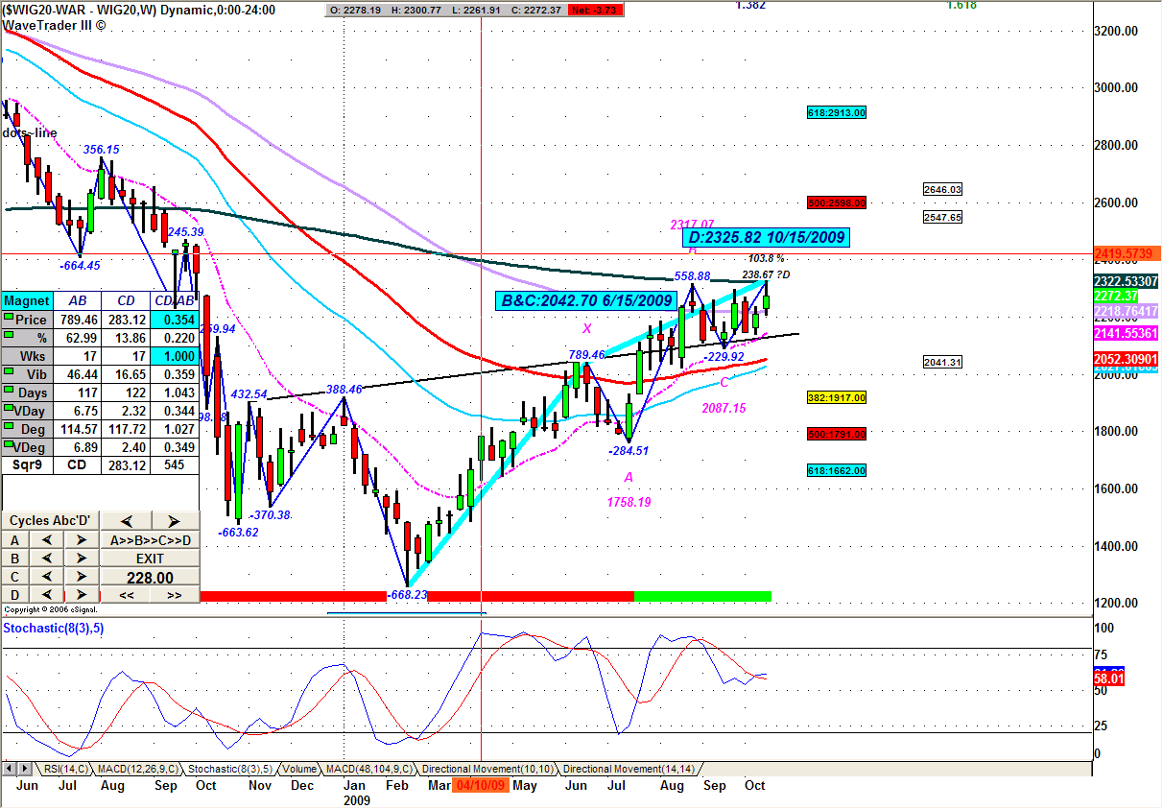The image size is (1163, 809).
Task: Select the B point button
Action: [14, 559]
